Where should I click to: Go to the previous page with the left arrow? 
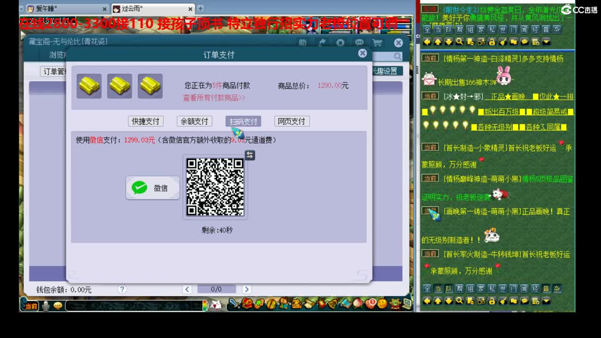pyautogui.click(x=187, y=289)
